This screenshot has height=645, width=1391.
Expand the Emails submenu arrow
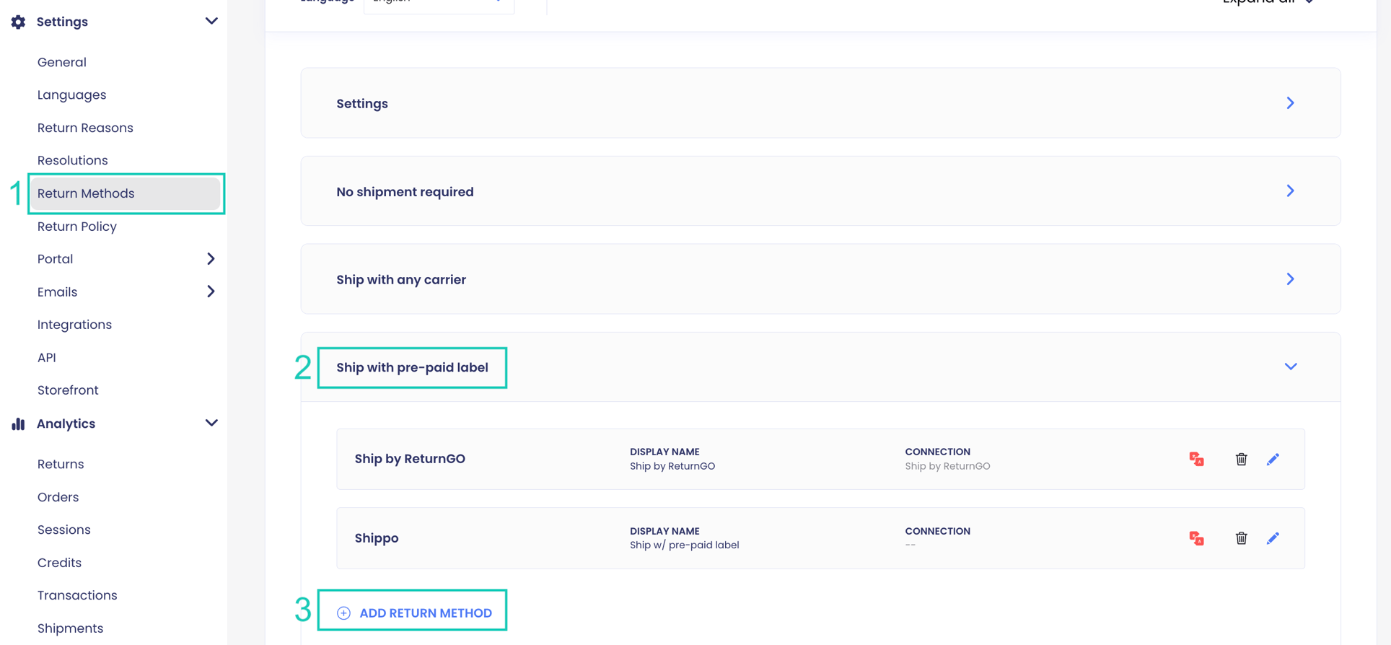click(x=211, y=291)
